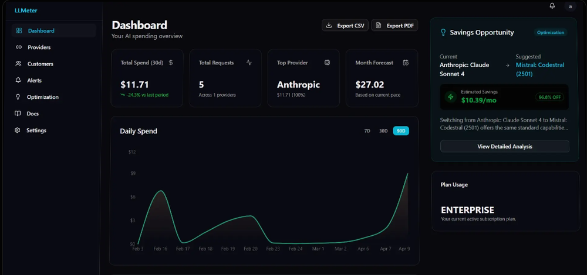Click the LLMeter logo

pos(26,11)
